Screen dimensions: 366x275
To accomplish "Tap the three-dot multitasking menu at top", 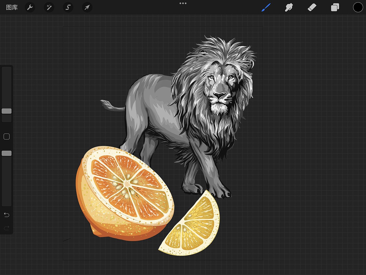I will [183, 3].
